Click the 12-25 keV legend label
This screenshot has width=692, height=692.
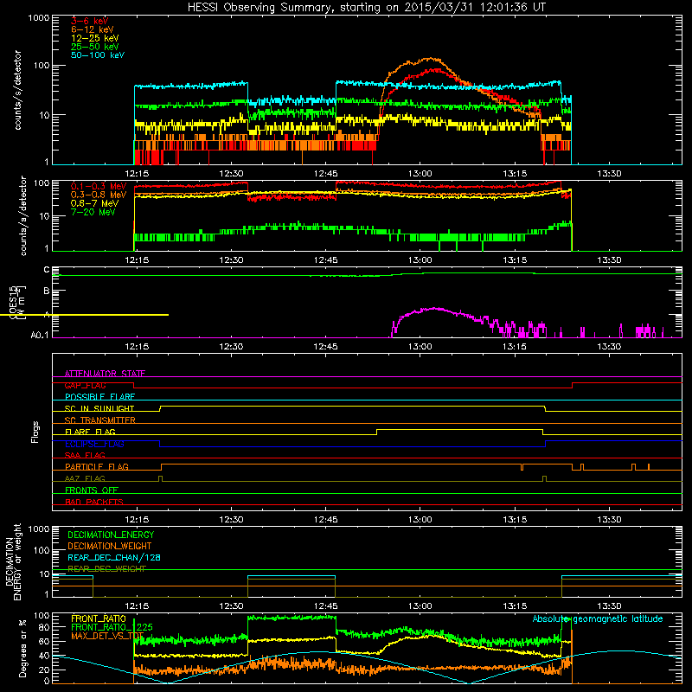coord(95,38)
